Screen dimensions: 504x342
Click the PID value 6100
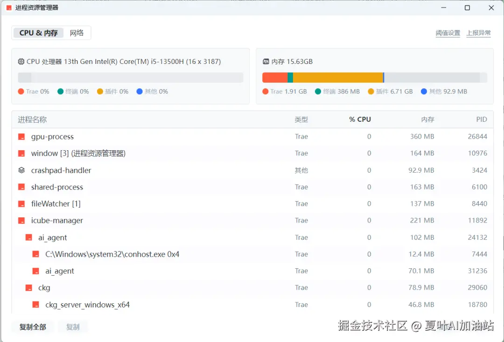tap(479, 187)
